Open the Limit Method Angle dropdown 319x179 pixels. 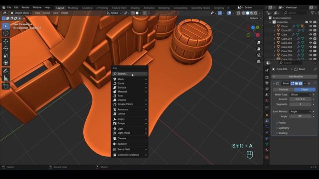click(300, 111)
